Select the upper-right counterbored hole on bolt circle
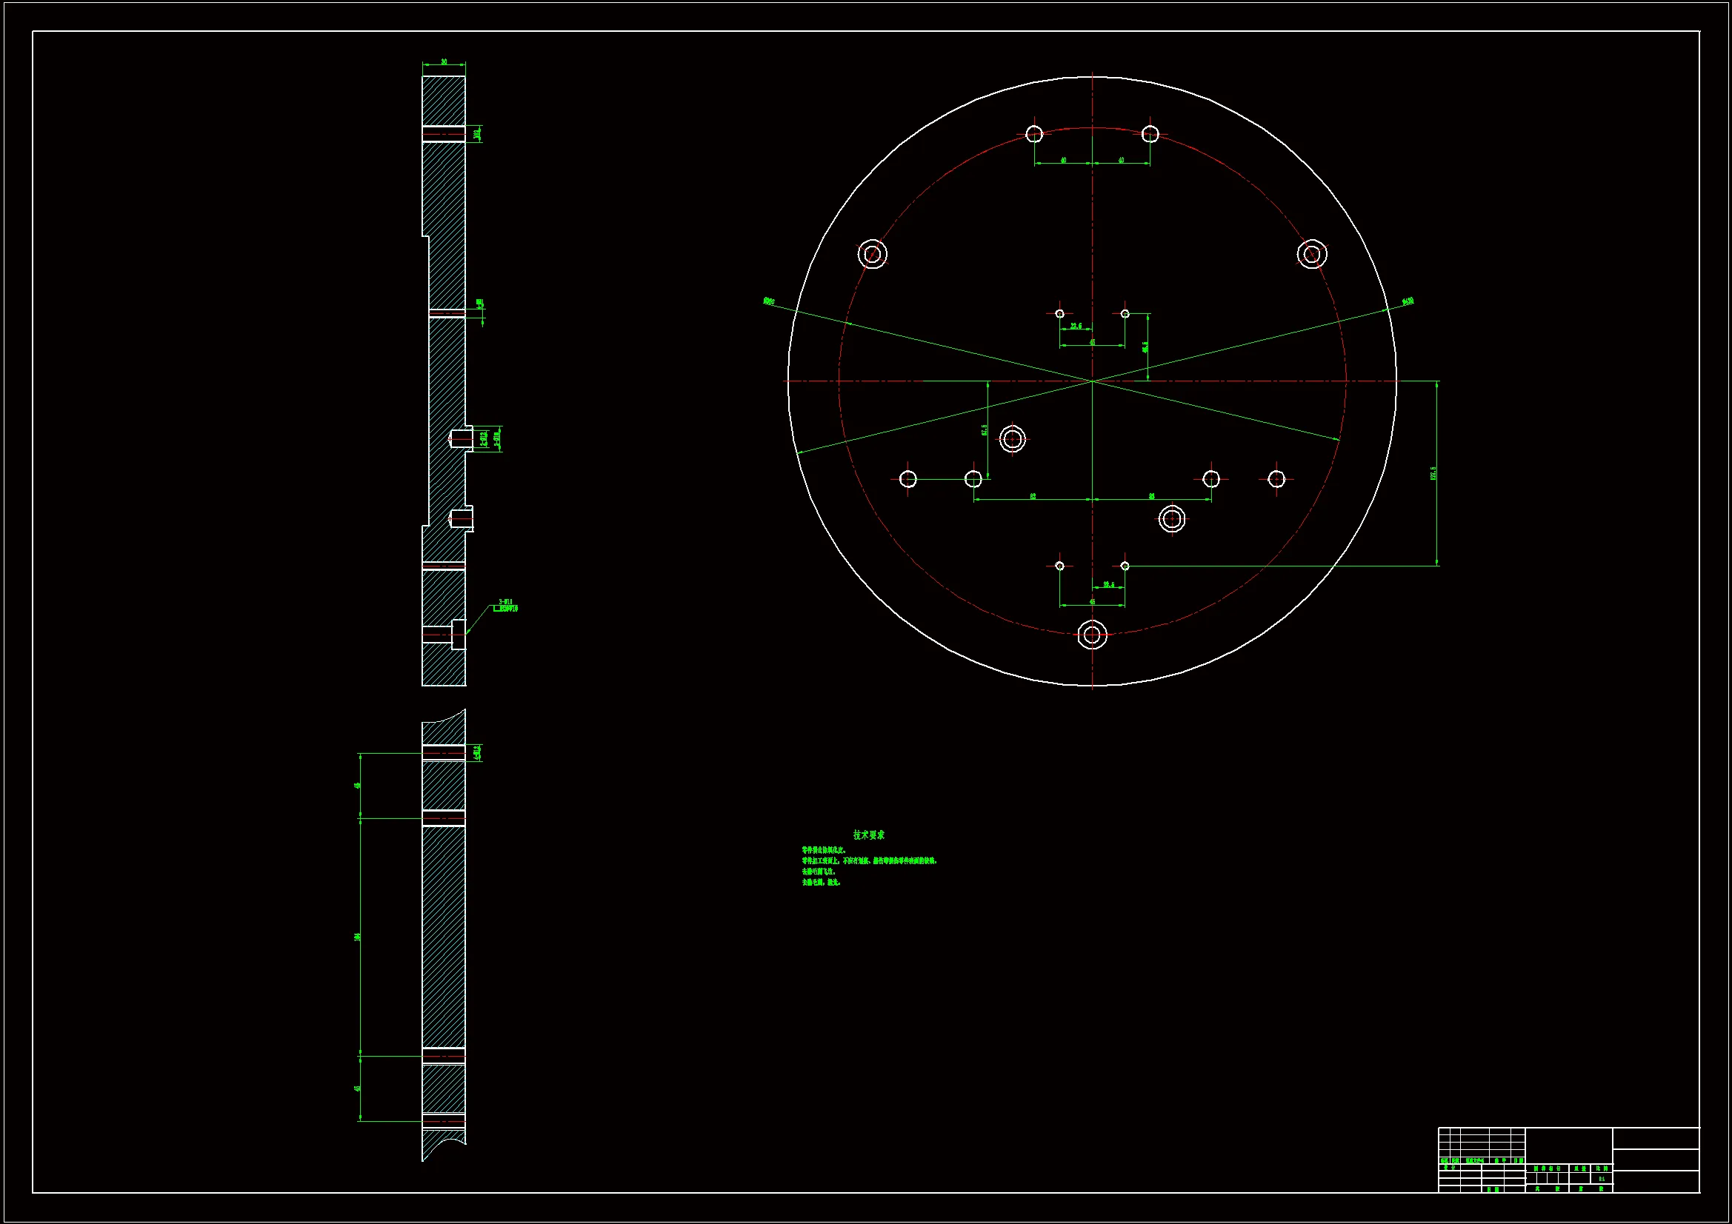The image size is (1732, 1224). (1312, 253)
